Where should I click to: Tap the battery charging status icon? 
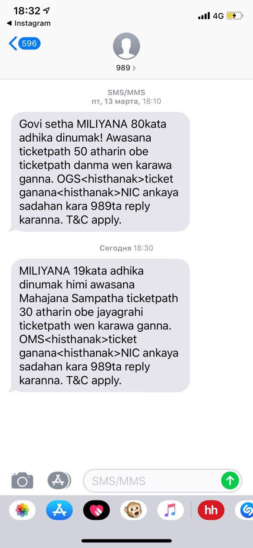(235, 16)
